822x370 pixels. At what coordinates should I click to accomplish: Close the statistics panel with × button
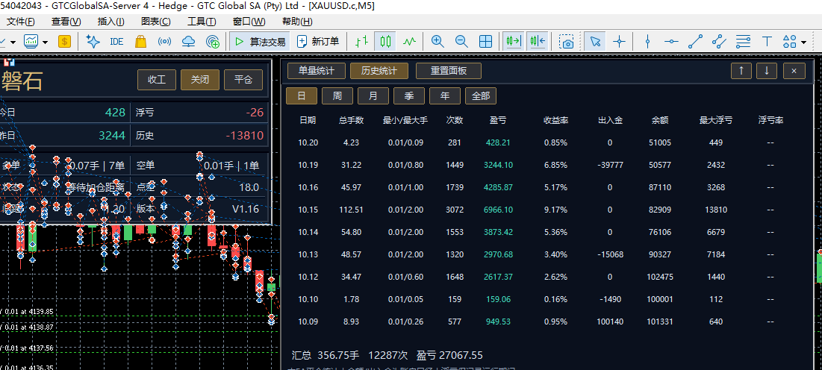[x=794, y=71]
